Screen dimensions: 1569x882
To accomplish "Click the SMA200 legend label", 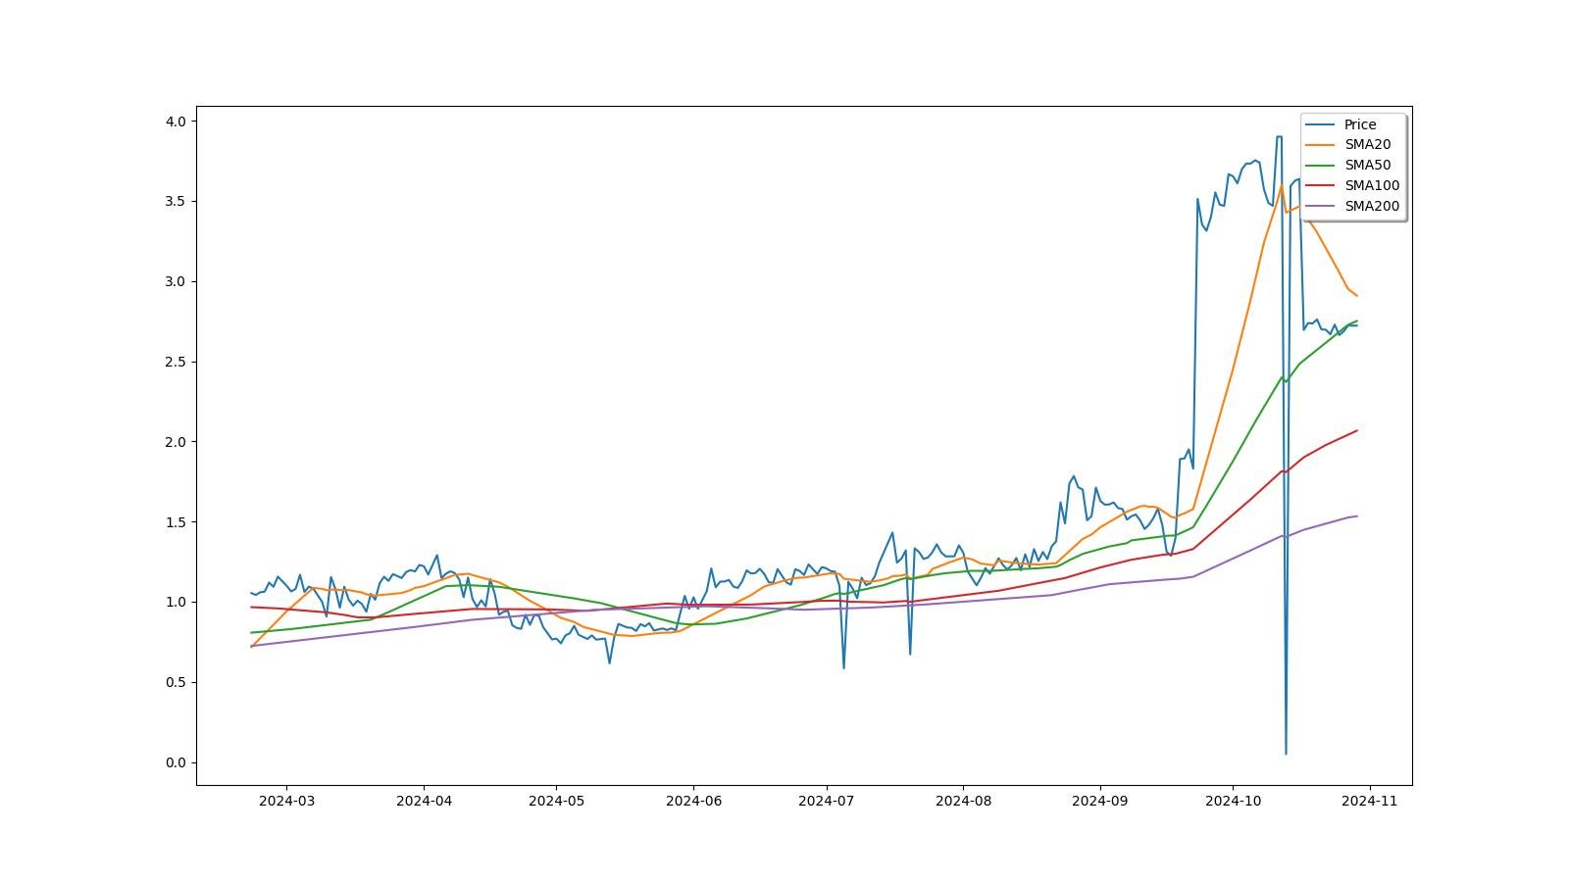I will point(1372,207).
